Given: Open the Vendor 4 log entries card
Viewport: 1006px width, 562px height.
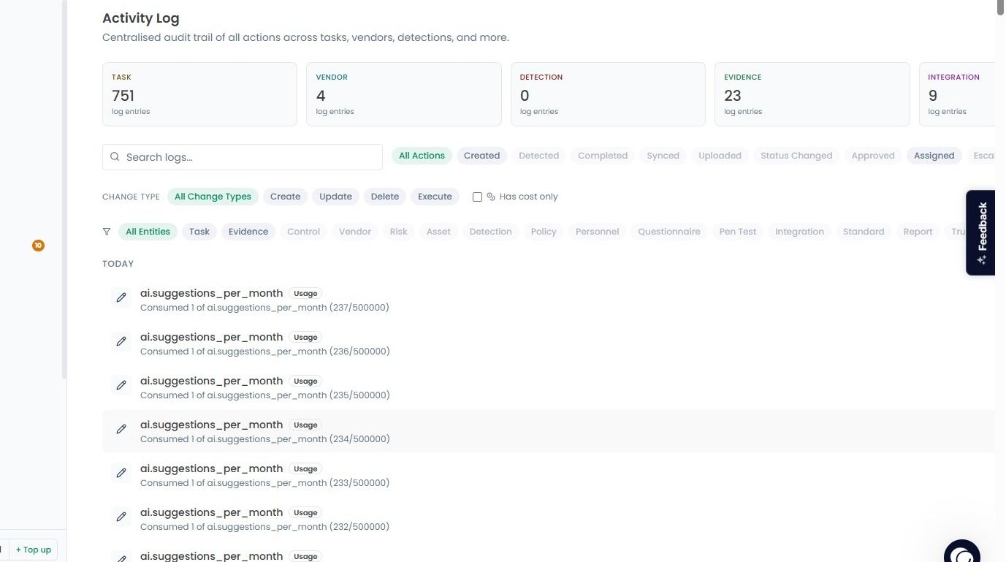Looking at the screenshot, I should (x=403, y=94).
